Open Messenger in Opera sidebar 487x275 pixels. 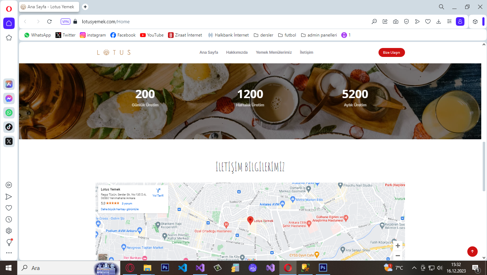9,98
